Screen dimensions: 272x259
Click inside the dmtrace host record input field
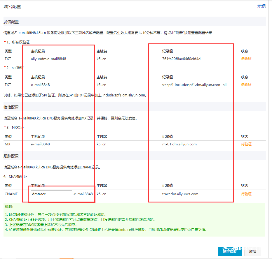point(51,193)
